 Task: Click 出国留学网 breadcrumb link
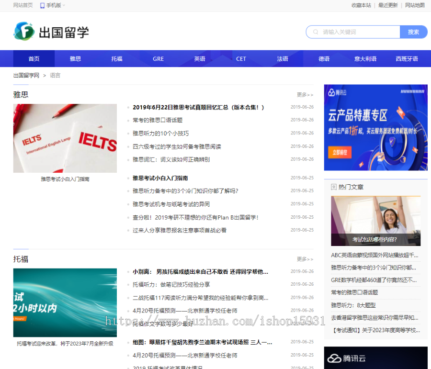(x=26, y=75)
